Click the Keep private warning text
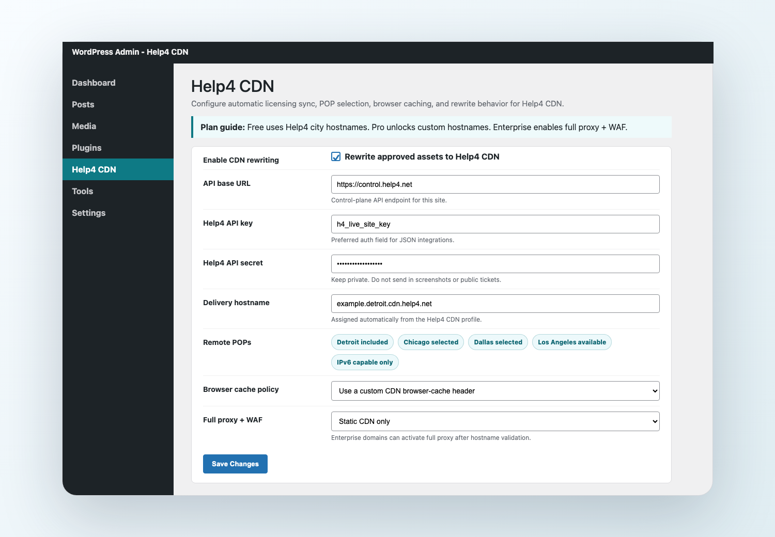The height and width of the screenshot is (537, 775). [x=416, y=280]
